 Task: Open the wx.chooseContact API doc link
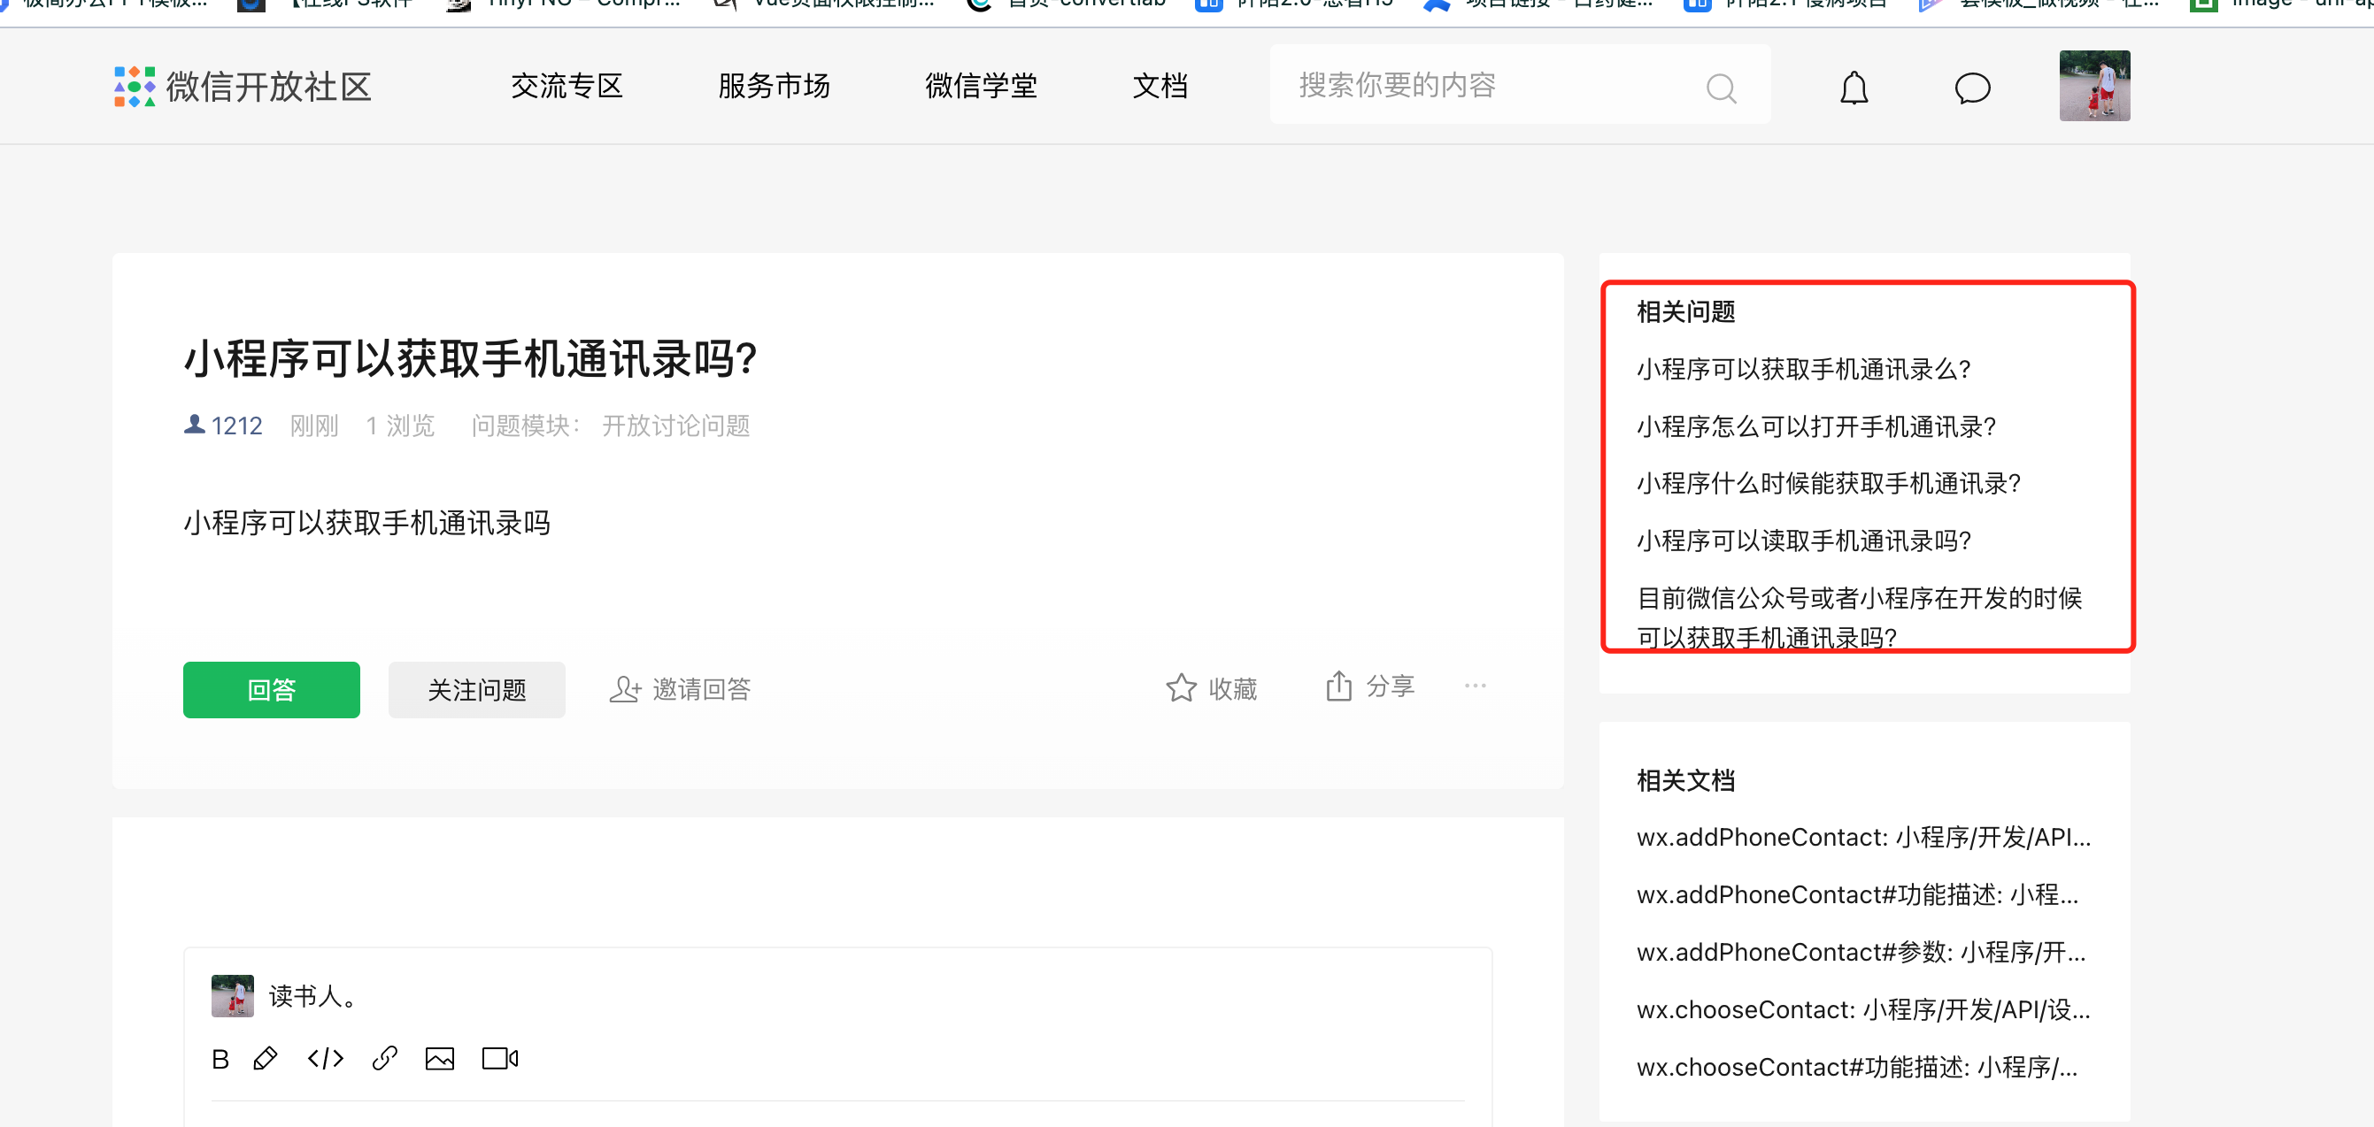coord(1862,1010)
